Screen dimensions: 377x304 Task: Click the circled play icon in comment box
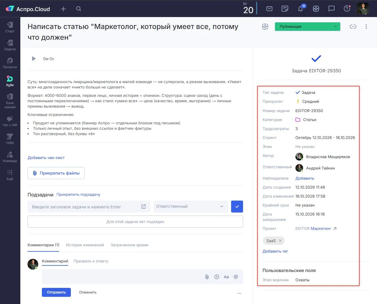pyautogui.click(x=217, y=277)
